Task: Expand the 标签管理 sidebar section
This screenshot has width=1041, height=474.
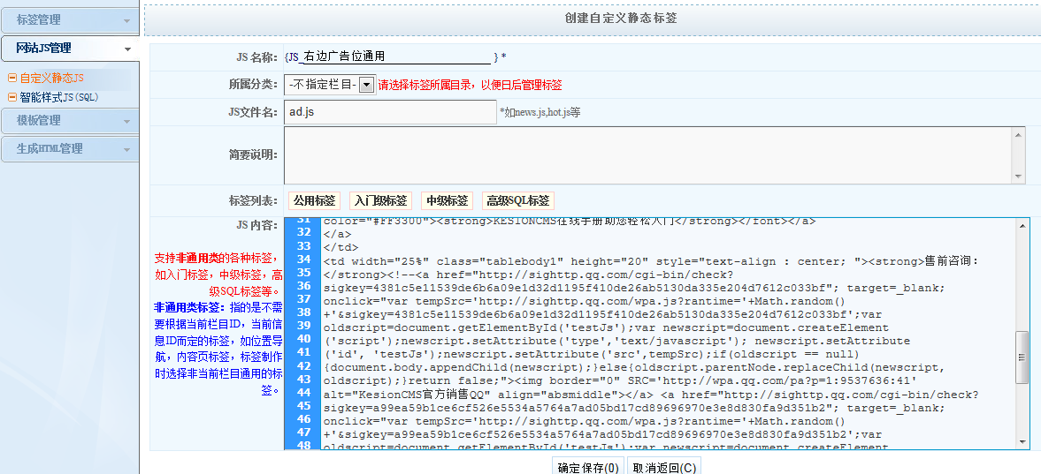Action: click(70, 20)
